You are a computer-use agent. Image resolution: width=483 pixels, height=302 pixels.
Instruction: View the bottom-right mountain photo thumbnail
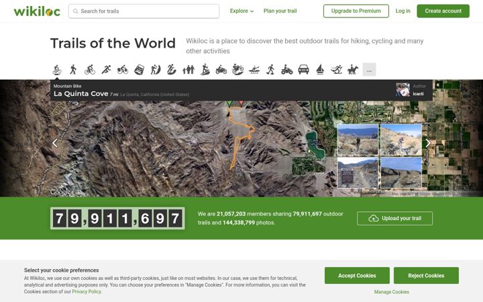click(x=401, y=172)
